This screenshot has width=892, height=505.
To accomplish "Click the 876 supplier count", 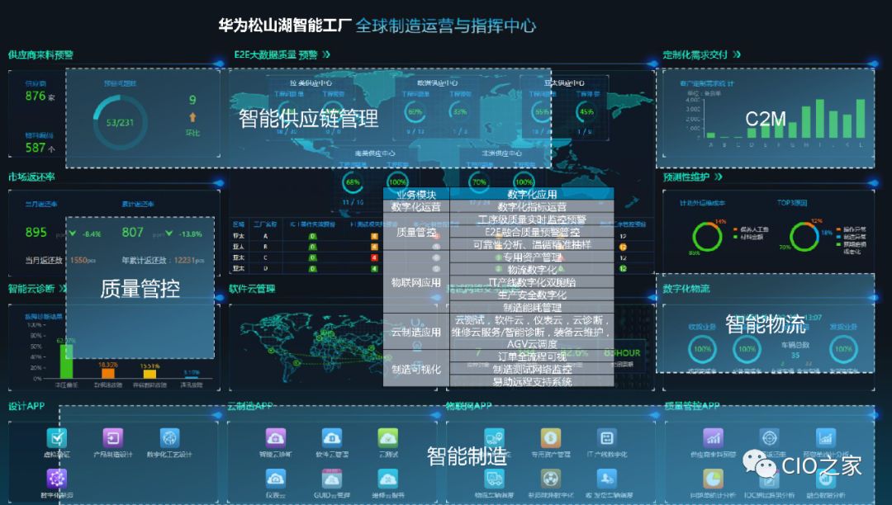I will [x=36, y=96].
